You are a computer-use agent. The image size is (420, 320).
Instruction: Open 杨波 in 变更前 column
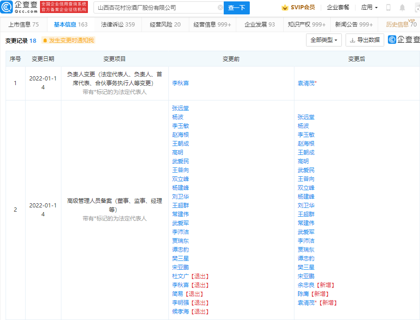click(178, 117)
